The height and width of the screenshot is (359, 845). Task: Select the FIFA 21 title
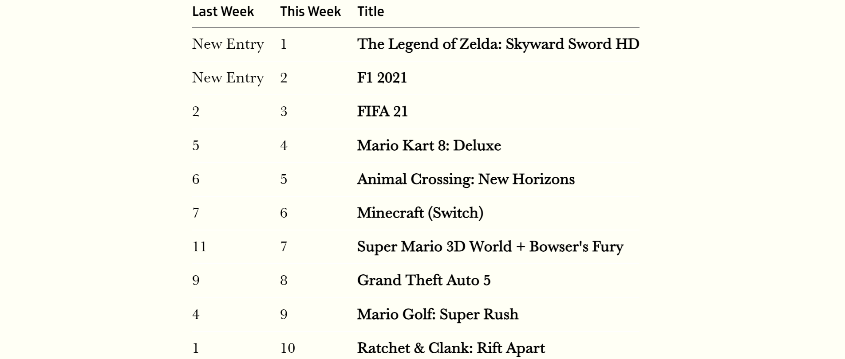(382, 112)
